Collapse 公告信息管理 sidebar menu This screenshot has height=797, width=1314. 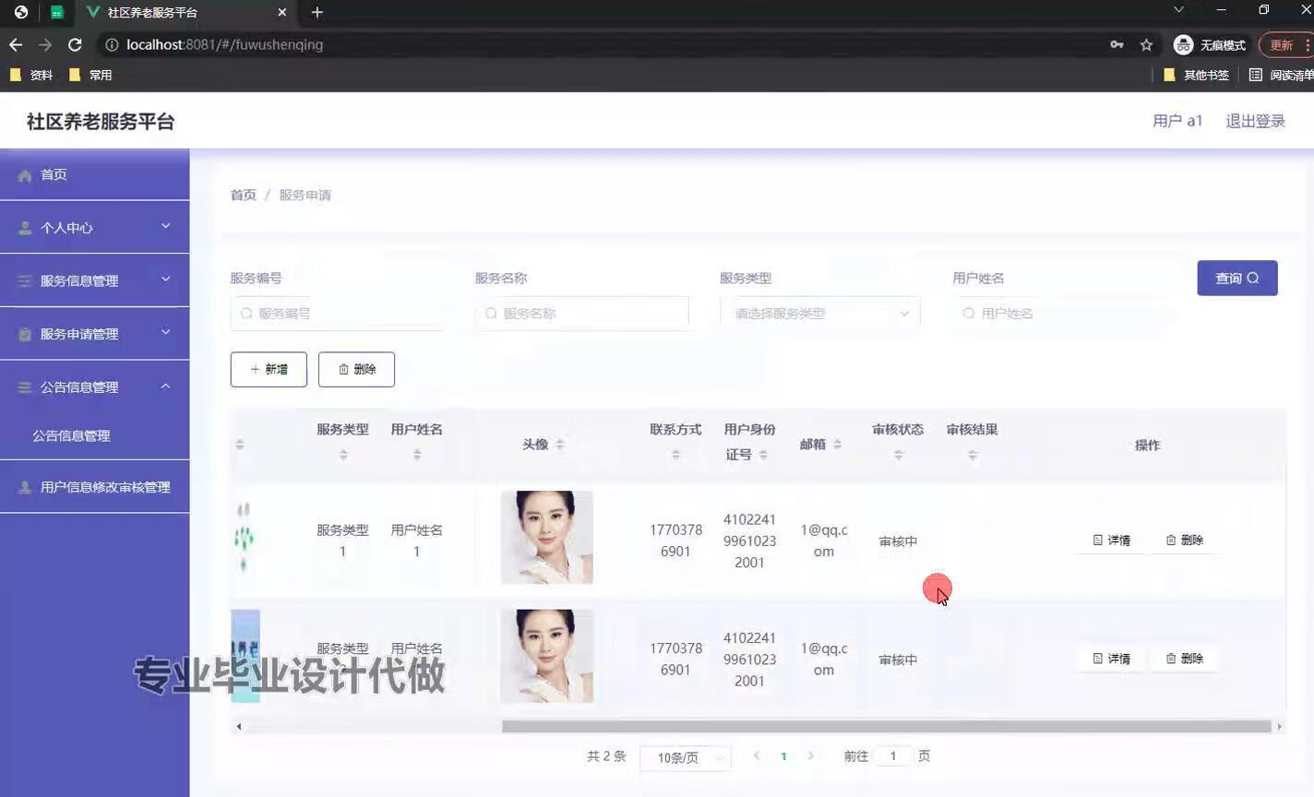click(x=94, y=387)
